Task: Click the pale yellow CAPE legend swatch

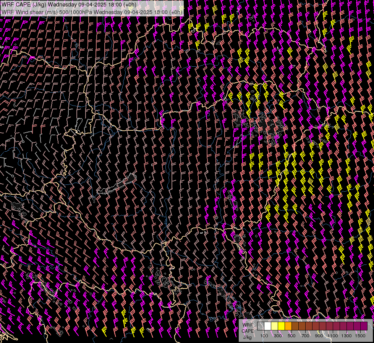Action: pos(275,326)
